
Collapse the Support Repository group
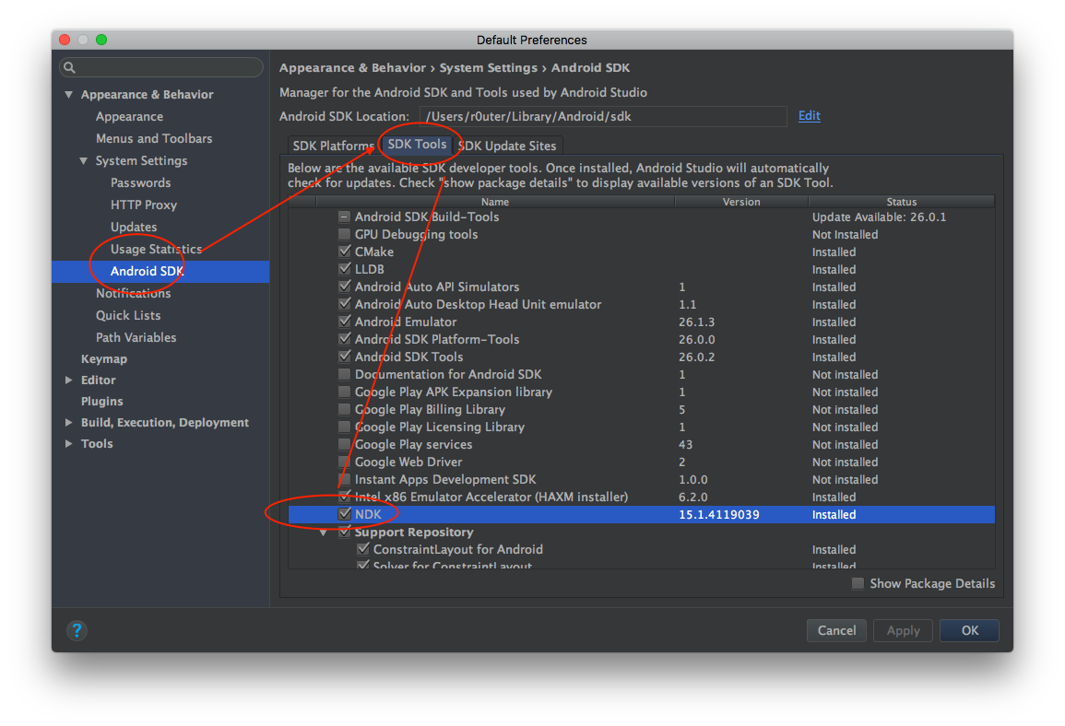(324, 533)
